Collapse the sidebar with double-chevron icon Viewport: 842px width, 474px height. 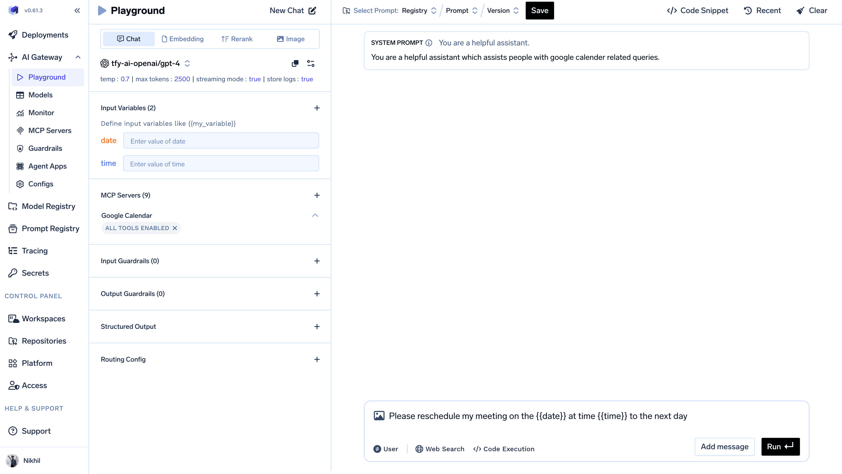pyautogui.click(x=77, y=11)
